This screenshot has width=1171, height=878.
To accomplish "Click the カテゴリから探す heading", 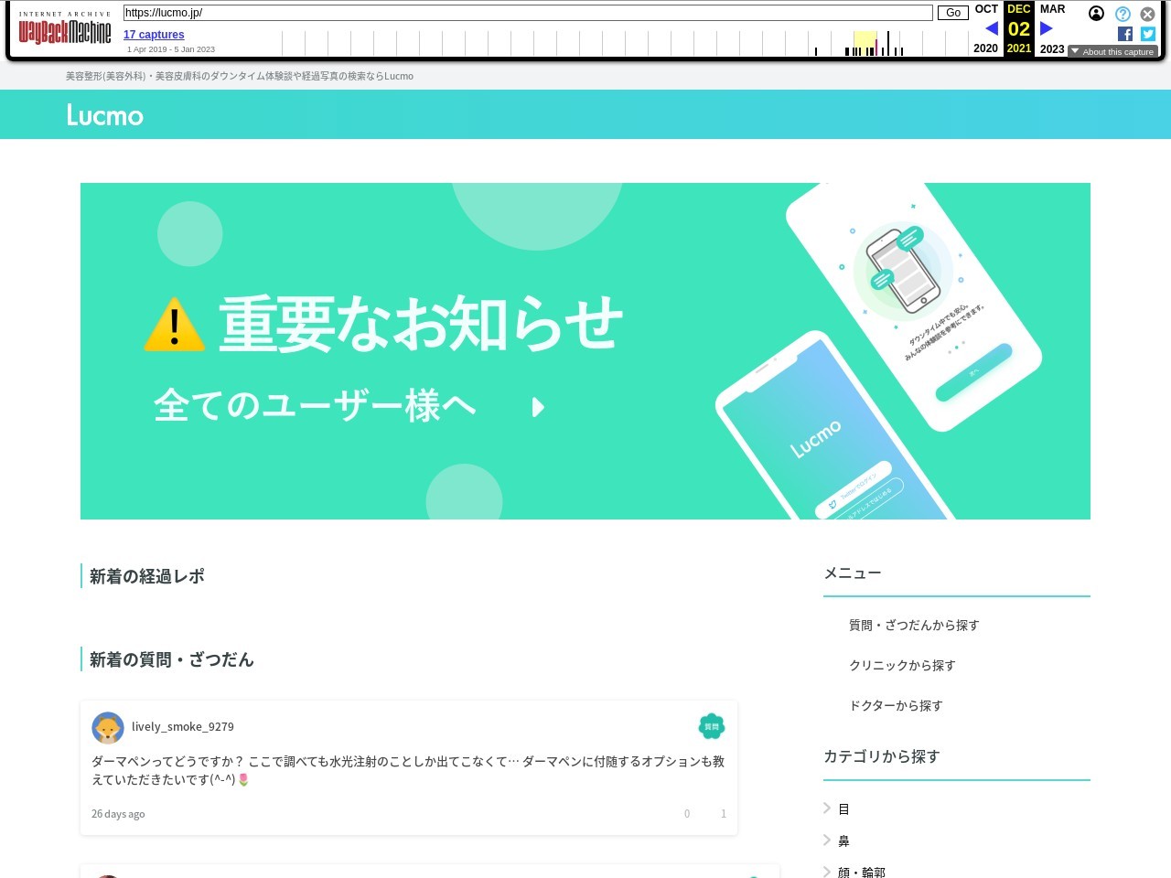I will click(882, 756).
